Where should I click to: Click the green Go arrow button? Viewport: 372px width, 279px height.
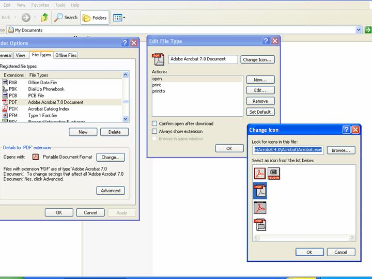(x=368, y=30)
